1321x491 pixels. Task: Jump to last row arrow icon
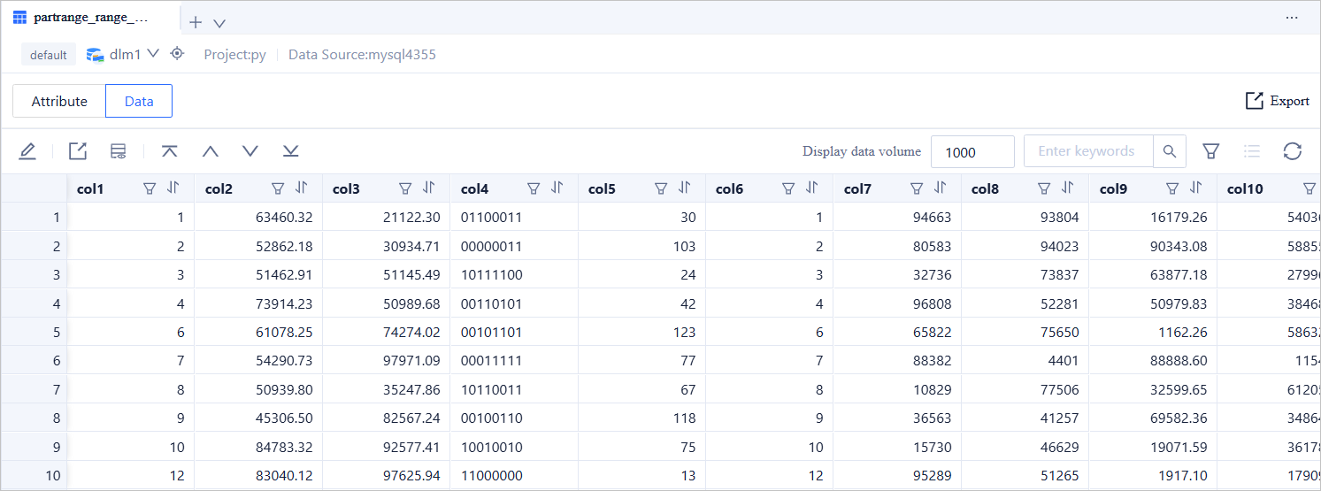(x=290, y=151)
